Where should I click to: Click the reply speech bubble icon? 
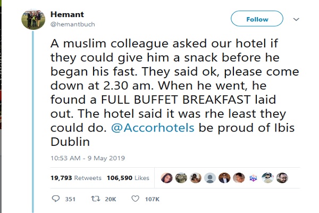[57, 200]
